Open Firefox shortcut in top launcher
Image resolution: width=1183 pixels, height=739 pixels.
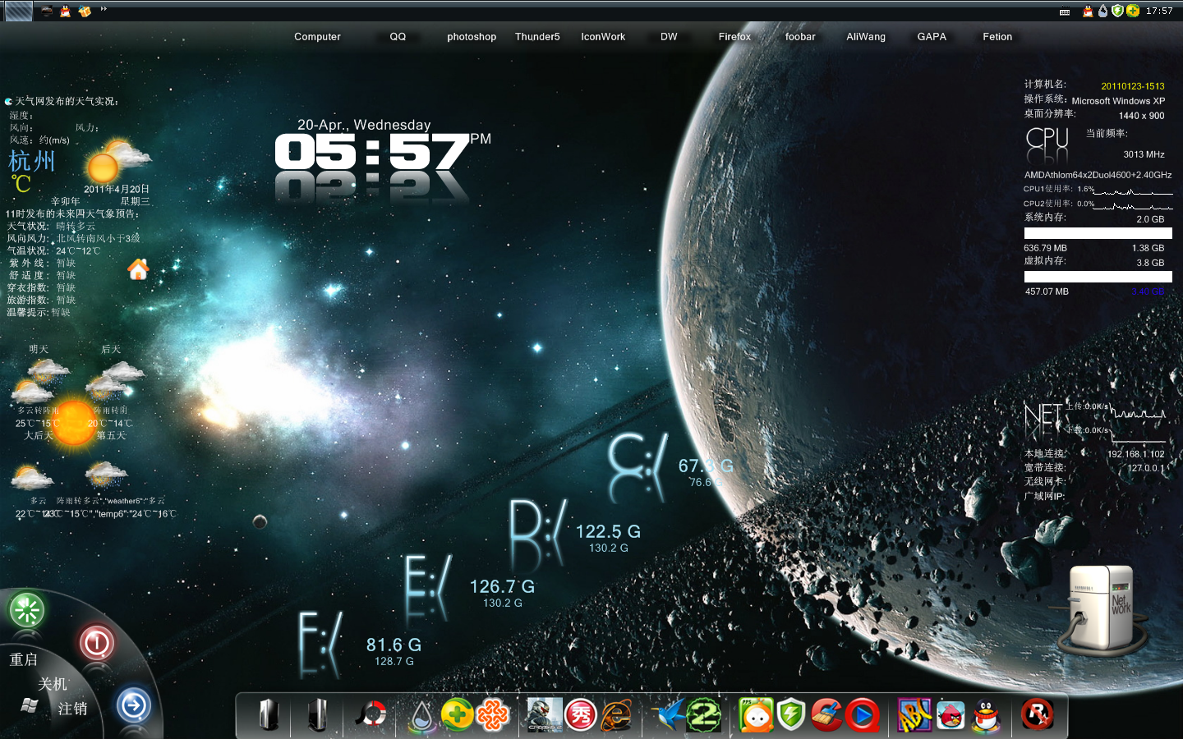[x=734, y=37]
